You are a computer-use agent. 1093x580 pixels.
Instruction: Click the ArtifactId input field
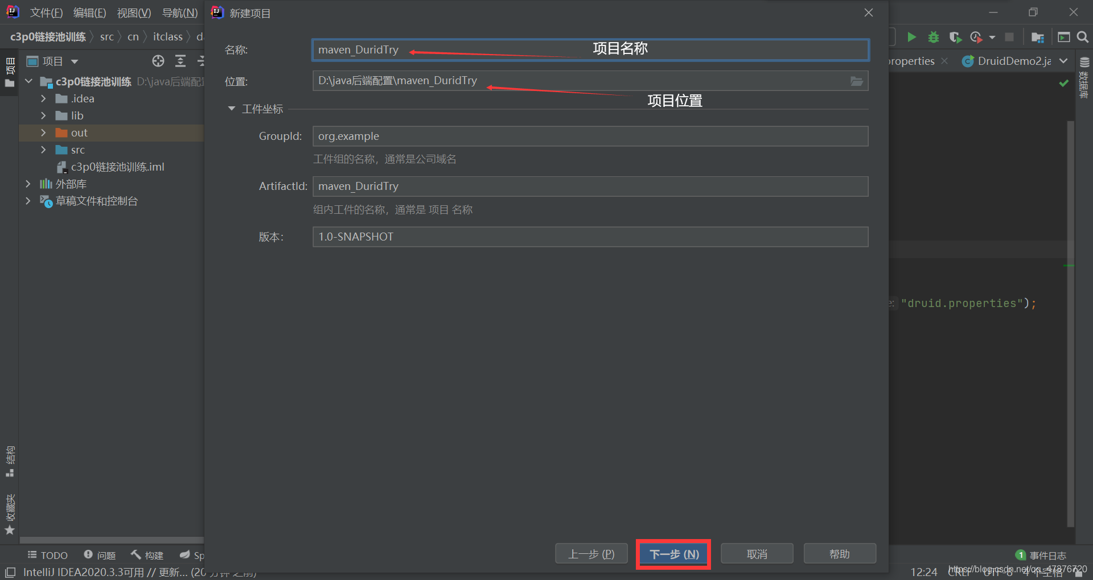pyautogui.click(x=590, y=187)
